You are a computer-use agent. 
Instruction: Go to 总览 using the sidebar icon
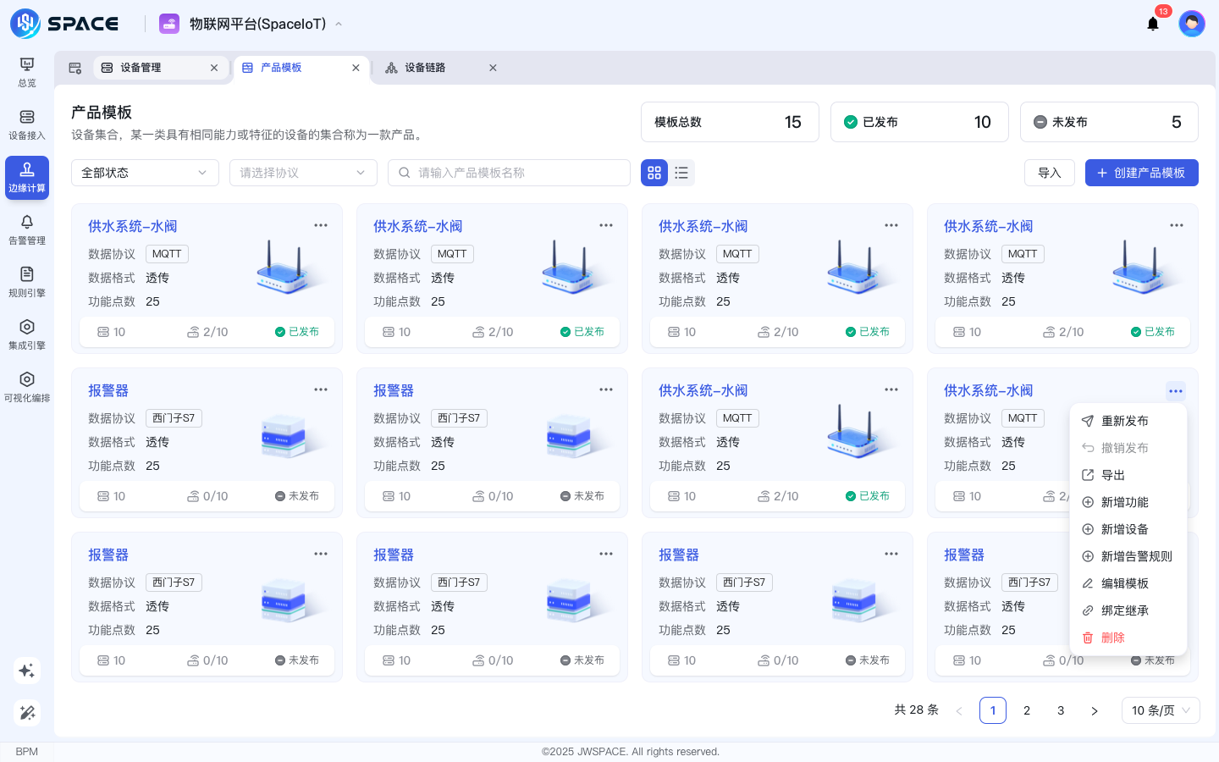click(26, 70)
